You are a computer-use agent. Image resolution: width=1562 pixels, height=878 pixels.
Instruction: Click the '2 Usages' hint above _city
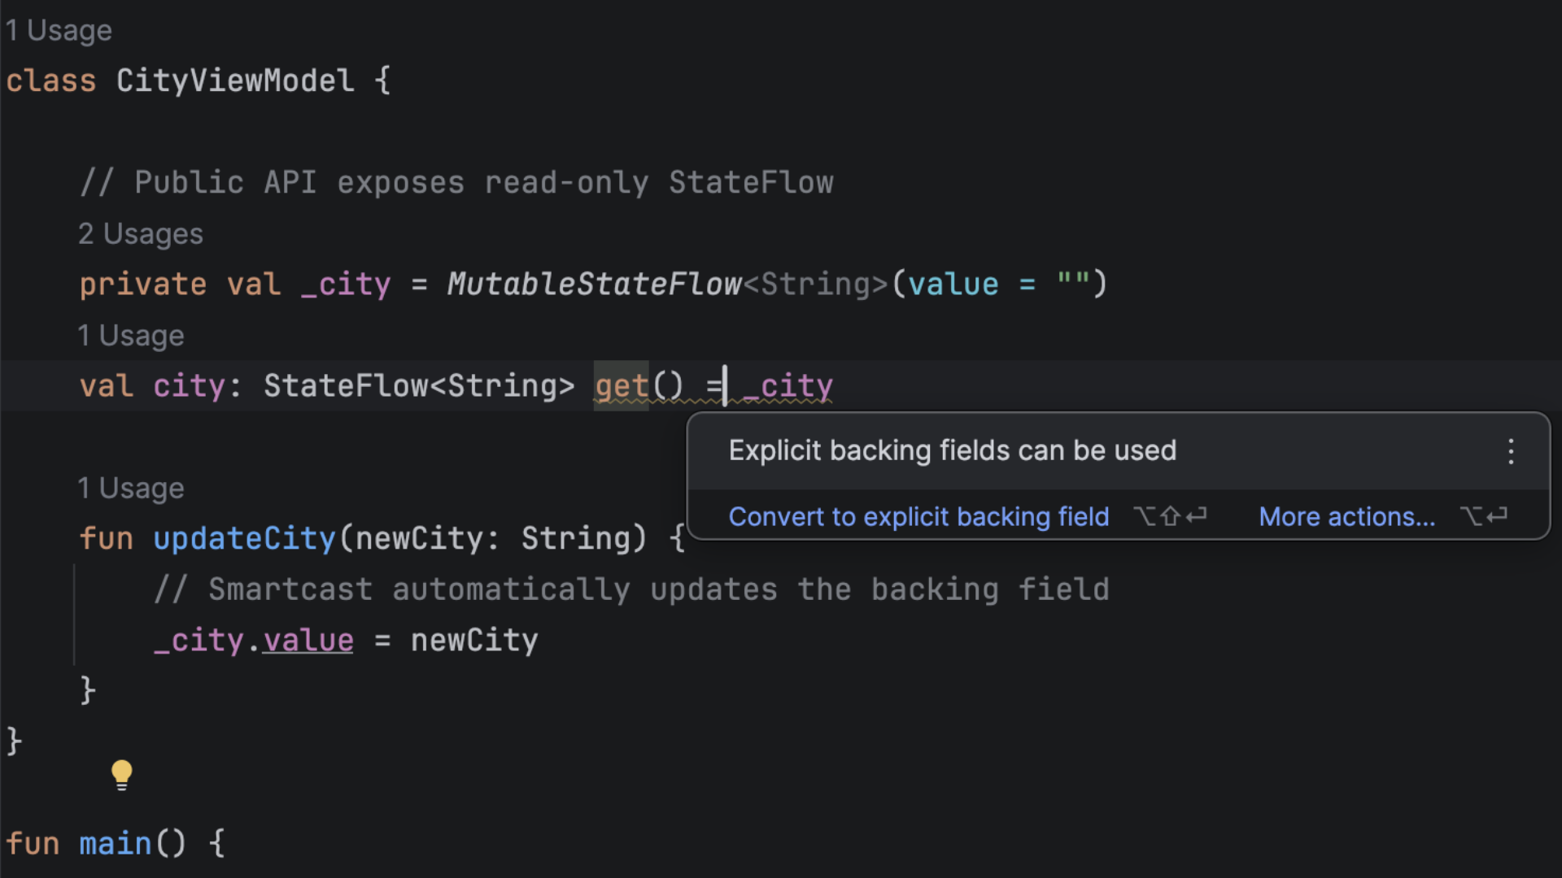(140, 234)
